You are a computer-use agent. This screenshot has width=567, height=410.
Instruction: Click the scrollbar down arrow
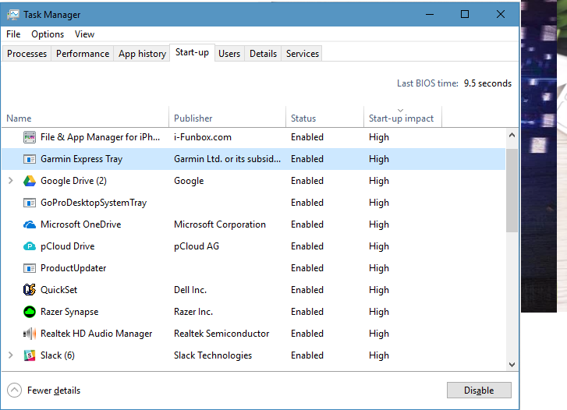512,365
